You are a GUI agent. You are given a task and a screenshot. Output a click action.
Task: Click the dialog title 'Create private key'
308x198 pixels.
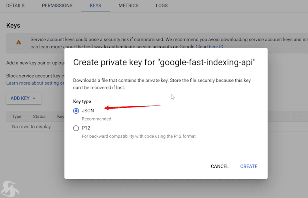tap(164, 62)
